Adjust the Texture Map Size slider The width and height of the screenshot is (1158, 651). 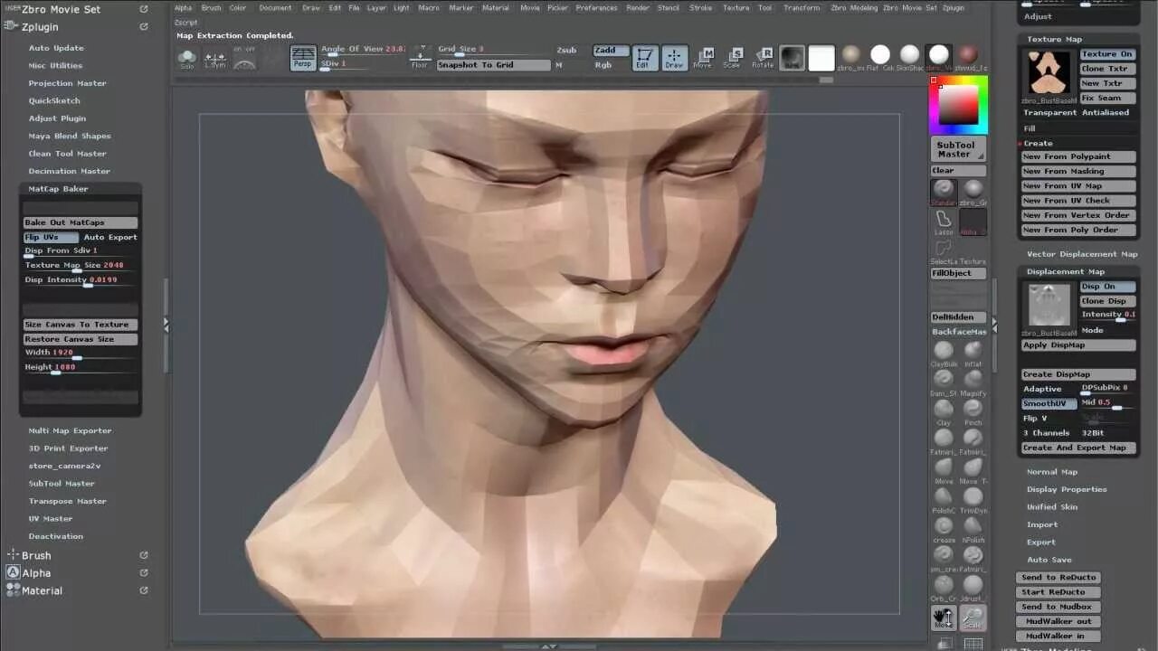pyautogui.click(x=81, y=266)
